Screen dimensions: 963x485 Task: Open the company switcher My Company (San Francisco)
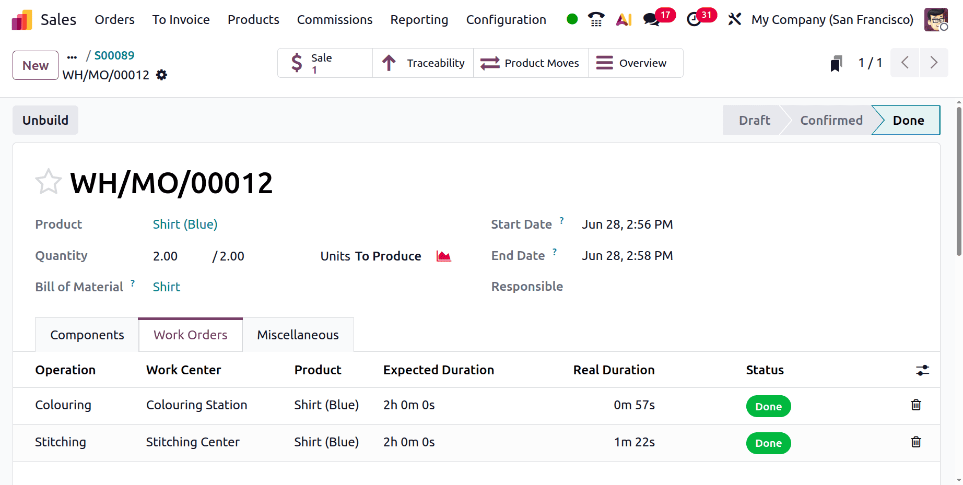(832, 20)
